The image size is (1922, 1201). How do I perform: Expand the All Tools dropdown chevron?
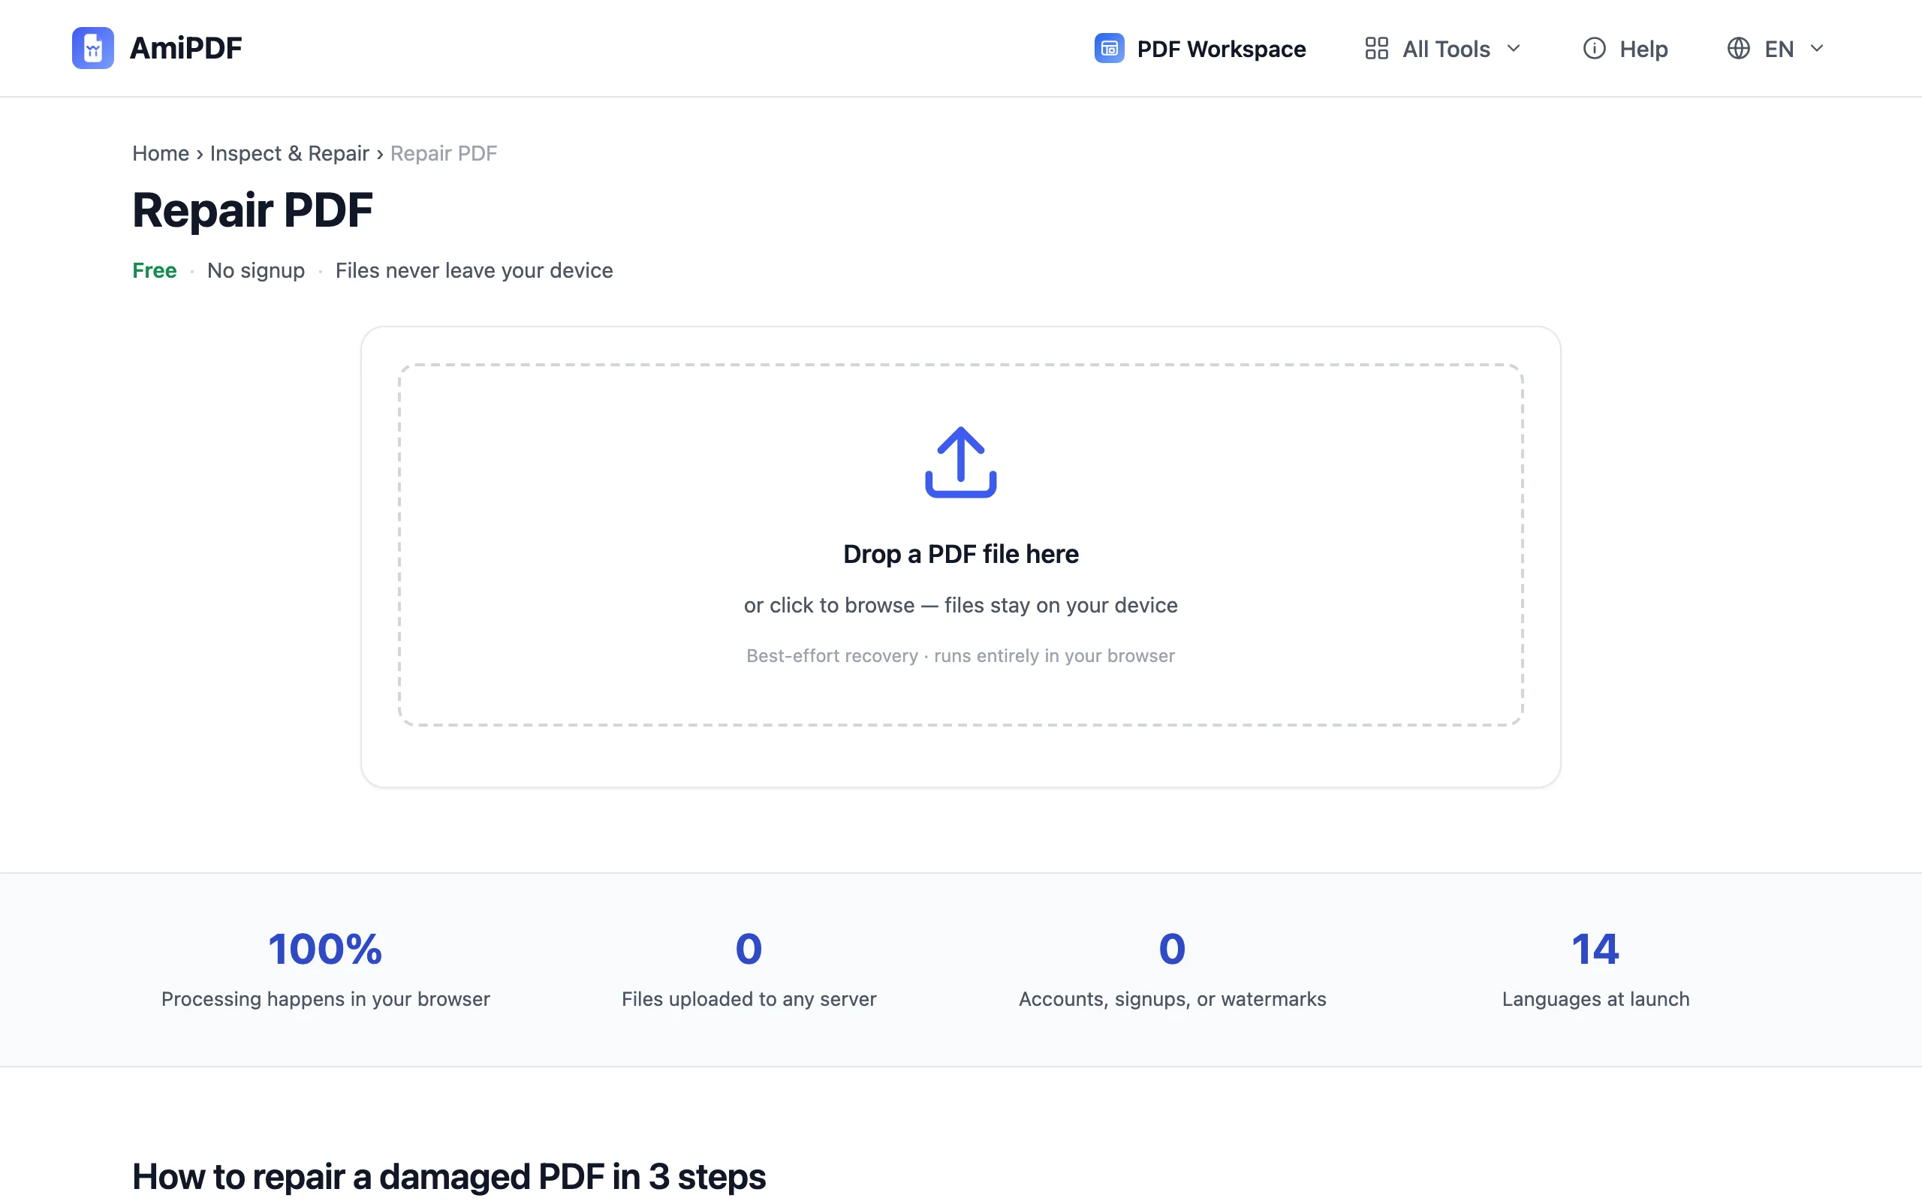pos(1514,49)
